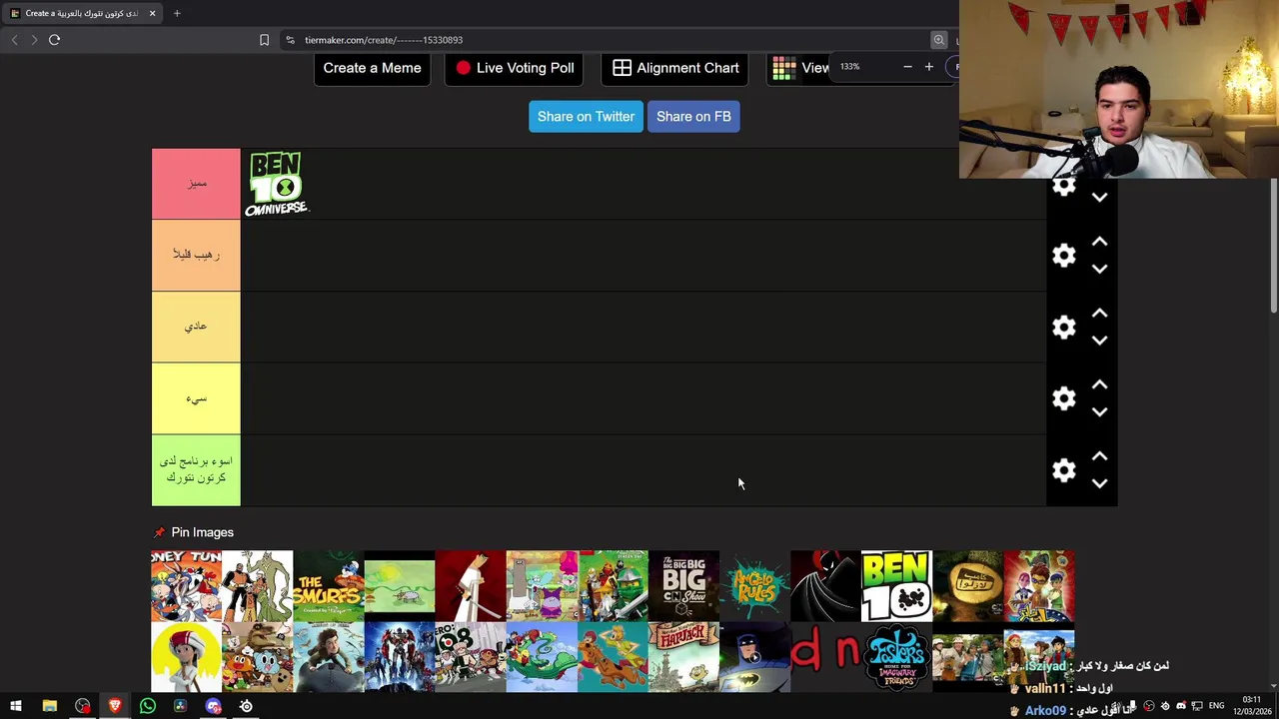Select the Ben 10 Omniverse image in top tier
The height and width of the screenshot is (719, 1279).
(277, 184)
